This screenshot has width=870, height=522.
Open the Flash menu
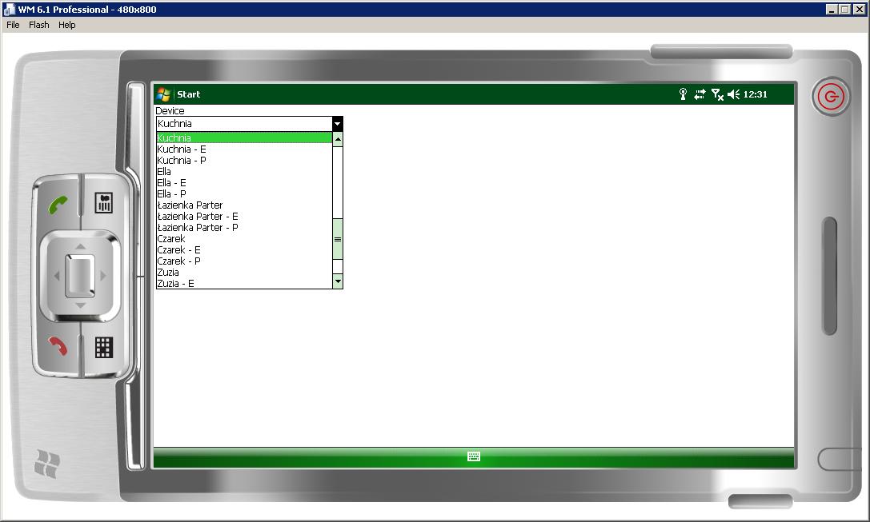(x=39, y=25)
